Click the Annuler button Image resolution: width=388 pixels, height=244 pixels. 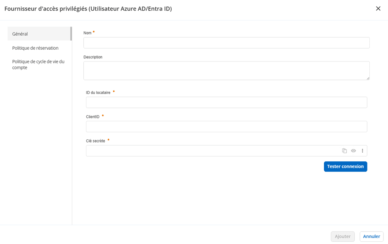click(371, 236)
